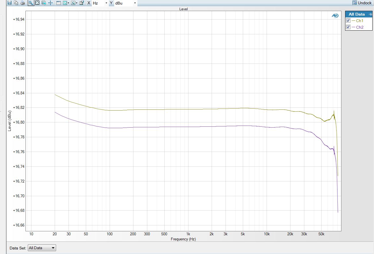The width and height of the screenshot is (374, 254).
Task: Click the All Data legend header
Action: (357, 14)
